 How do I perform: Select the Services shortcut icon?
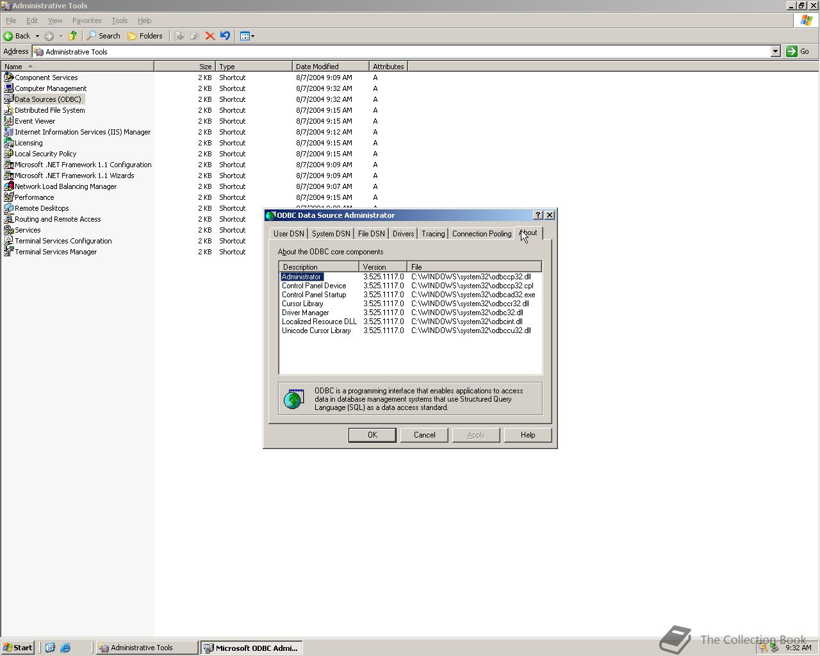pos(8,230)
